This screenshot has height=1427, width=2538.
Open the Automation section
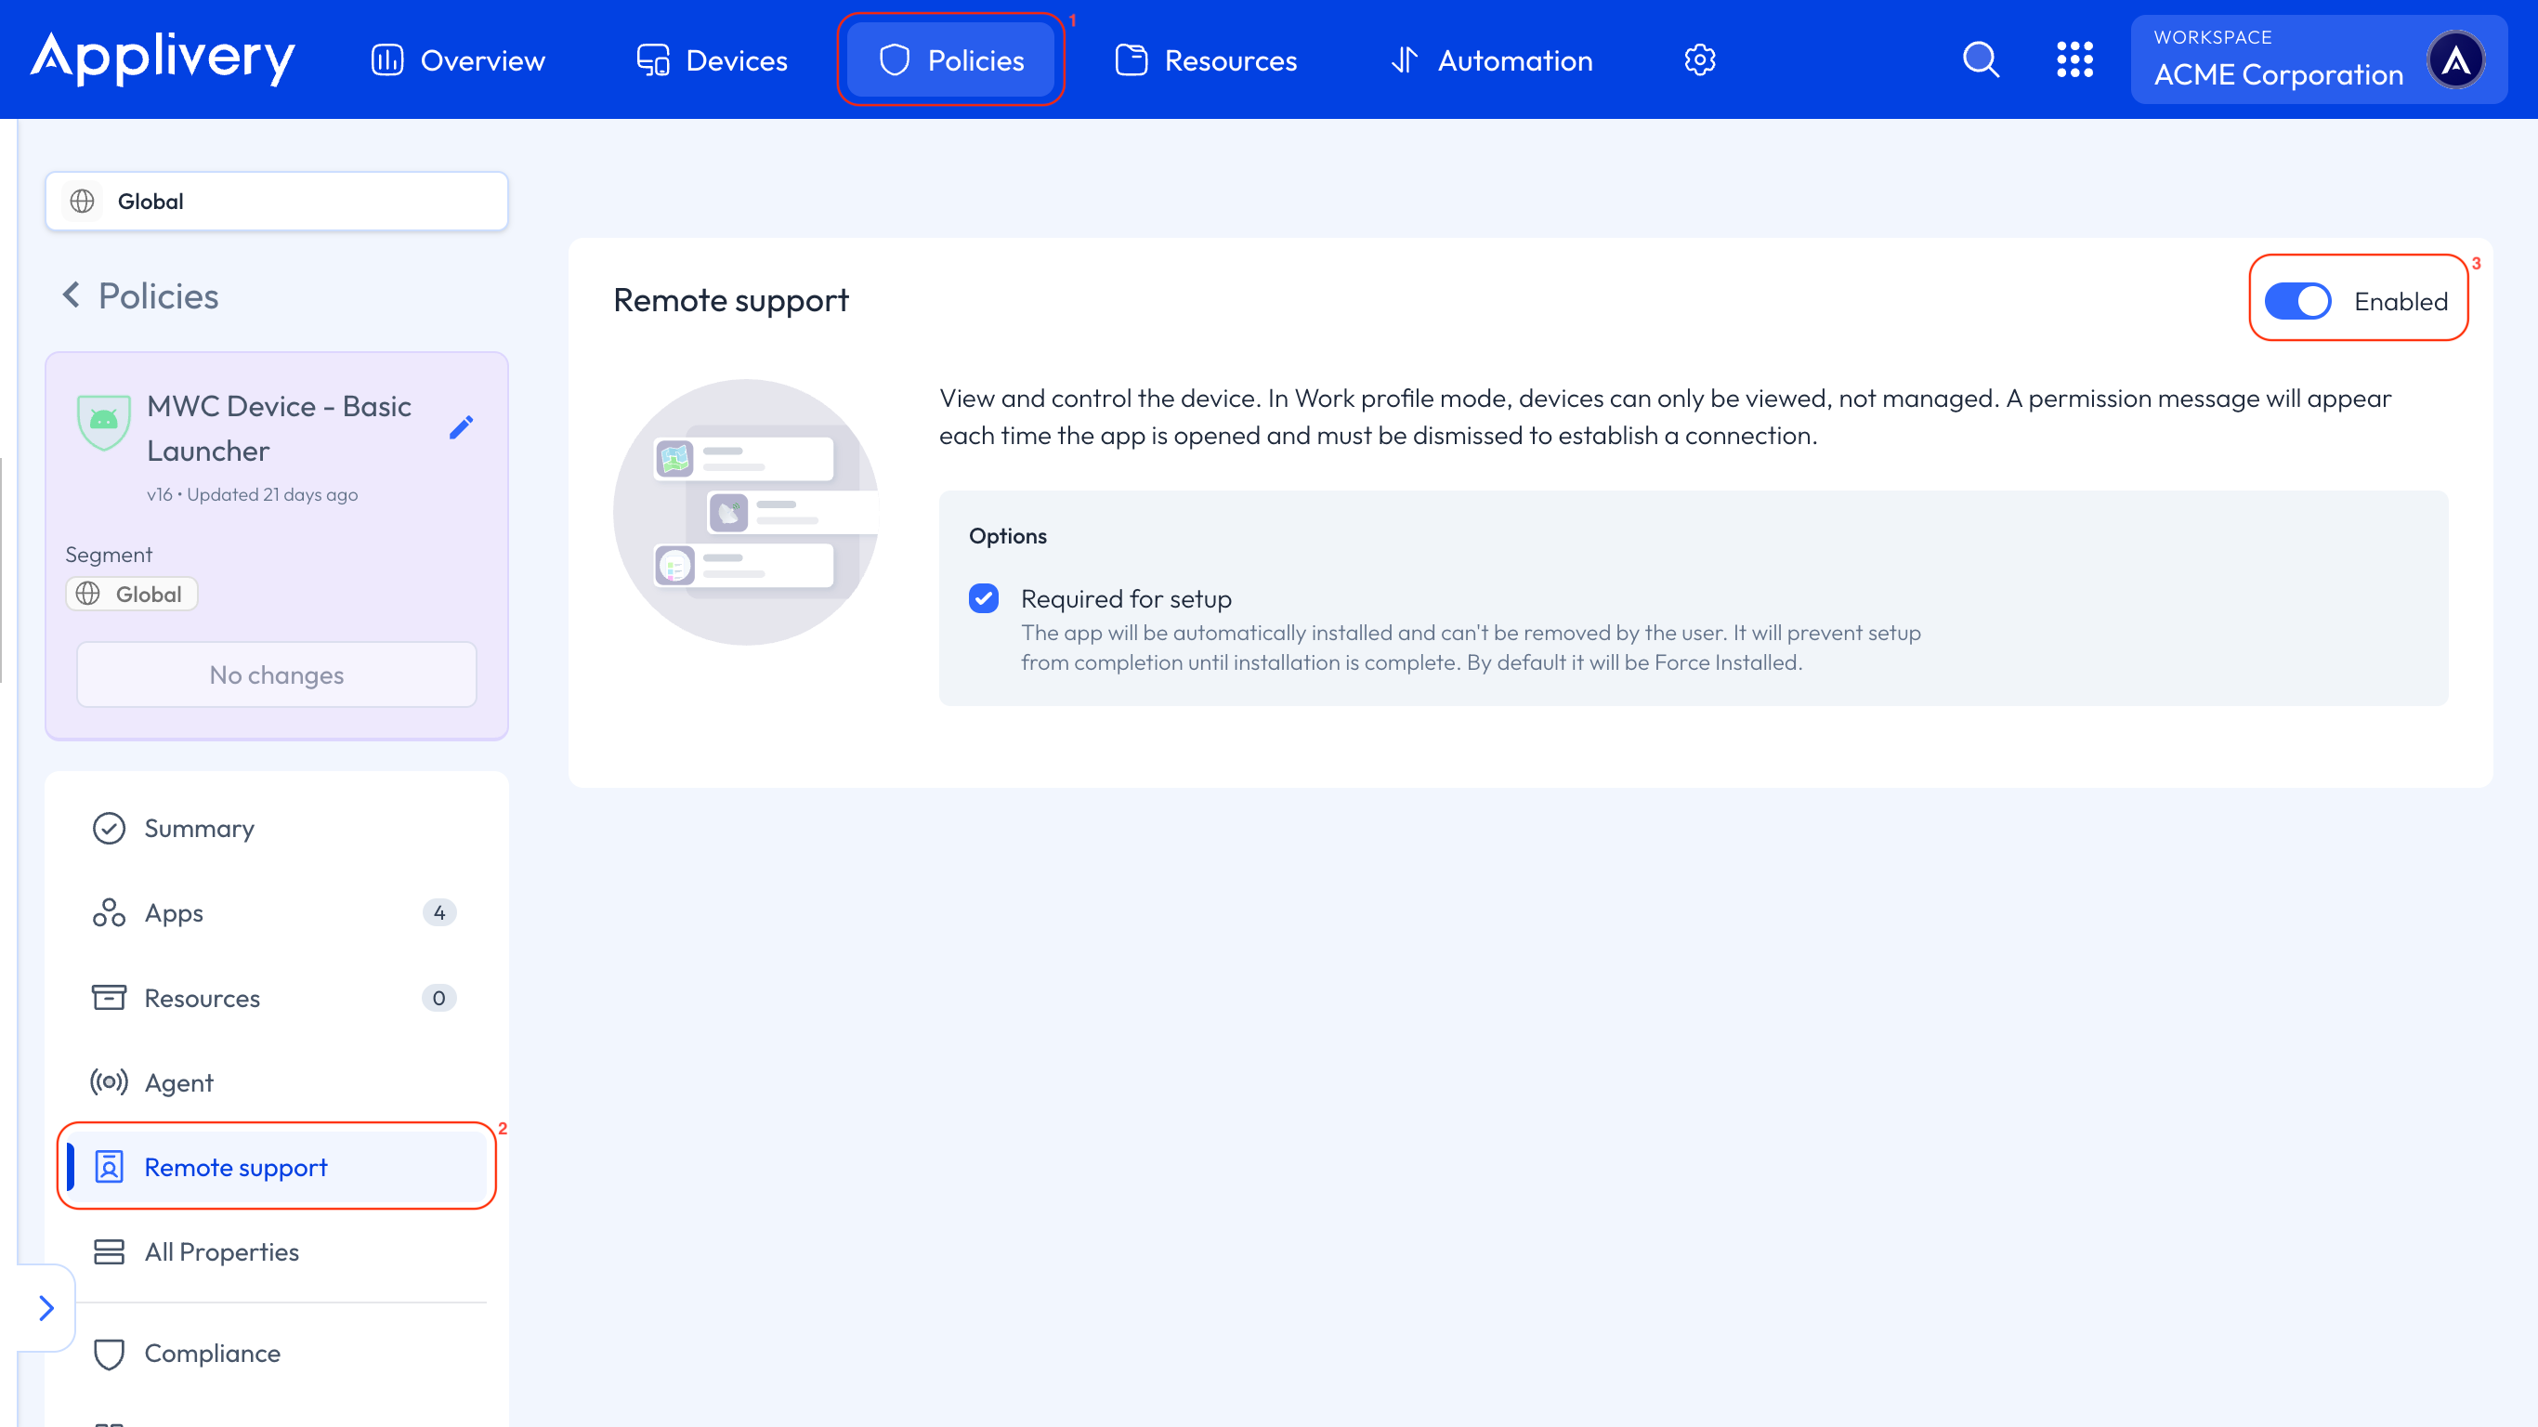point(1491,59)
